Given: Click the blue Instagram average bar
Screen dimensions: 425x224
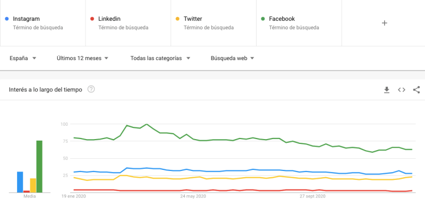Looking at the screenshot, I should point(20,182).
